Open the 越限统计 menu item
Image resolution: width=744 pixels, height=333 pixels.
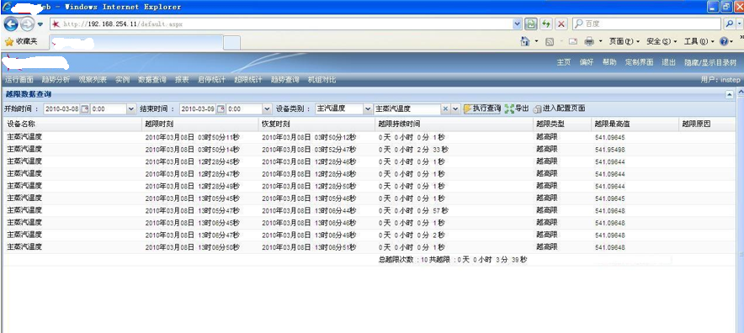(x=247, y=80)
